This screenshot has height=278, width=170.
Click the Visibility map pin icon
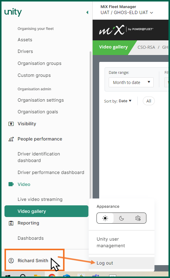11,124
